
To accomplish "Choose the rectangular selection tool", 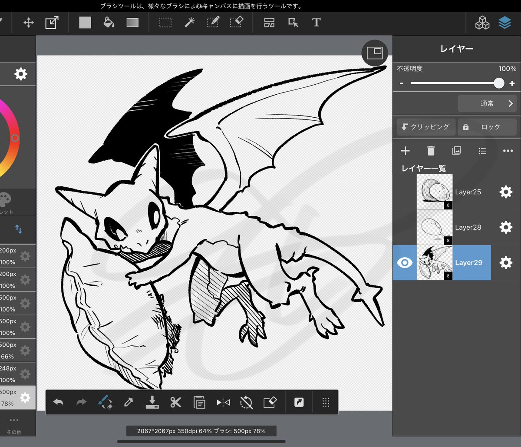I will (165, 23).
